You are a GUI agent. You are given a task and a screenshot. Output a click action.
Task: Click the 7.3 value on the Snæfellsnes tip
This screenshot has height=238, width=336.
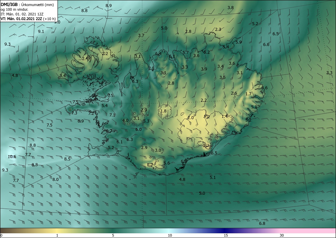[x=74, y=113]
